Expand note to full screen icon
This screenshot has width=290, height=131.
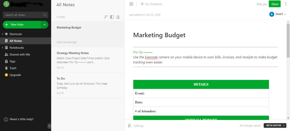coord(131,4)
